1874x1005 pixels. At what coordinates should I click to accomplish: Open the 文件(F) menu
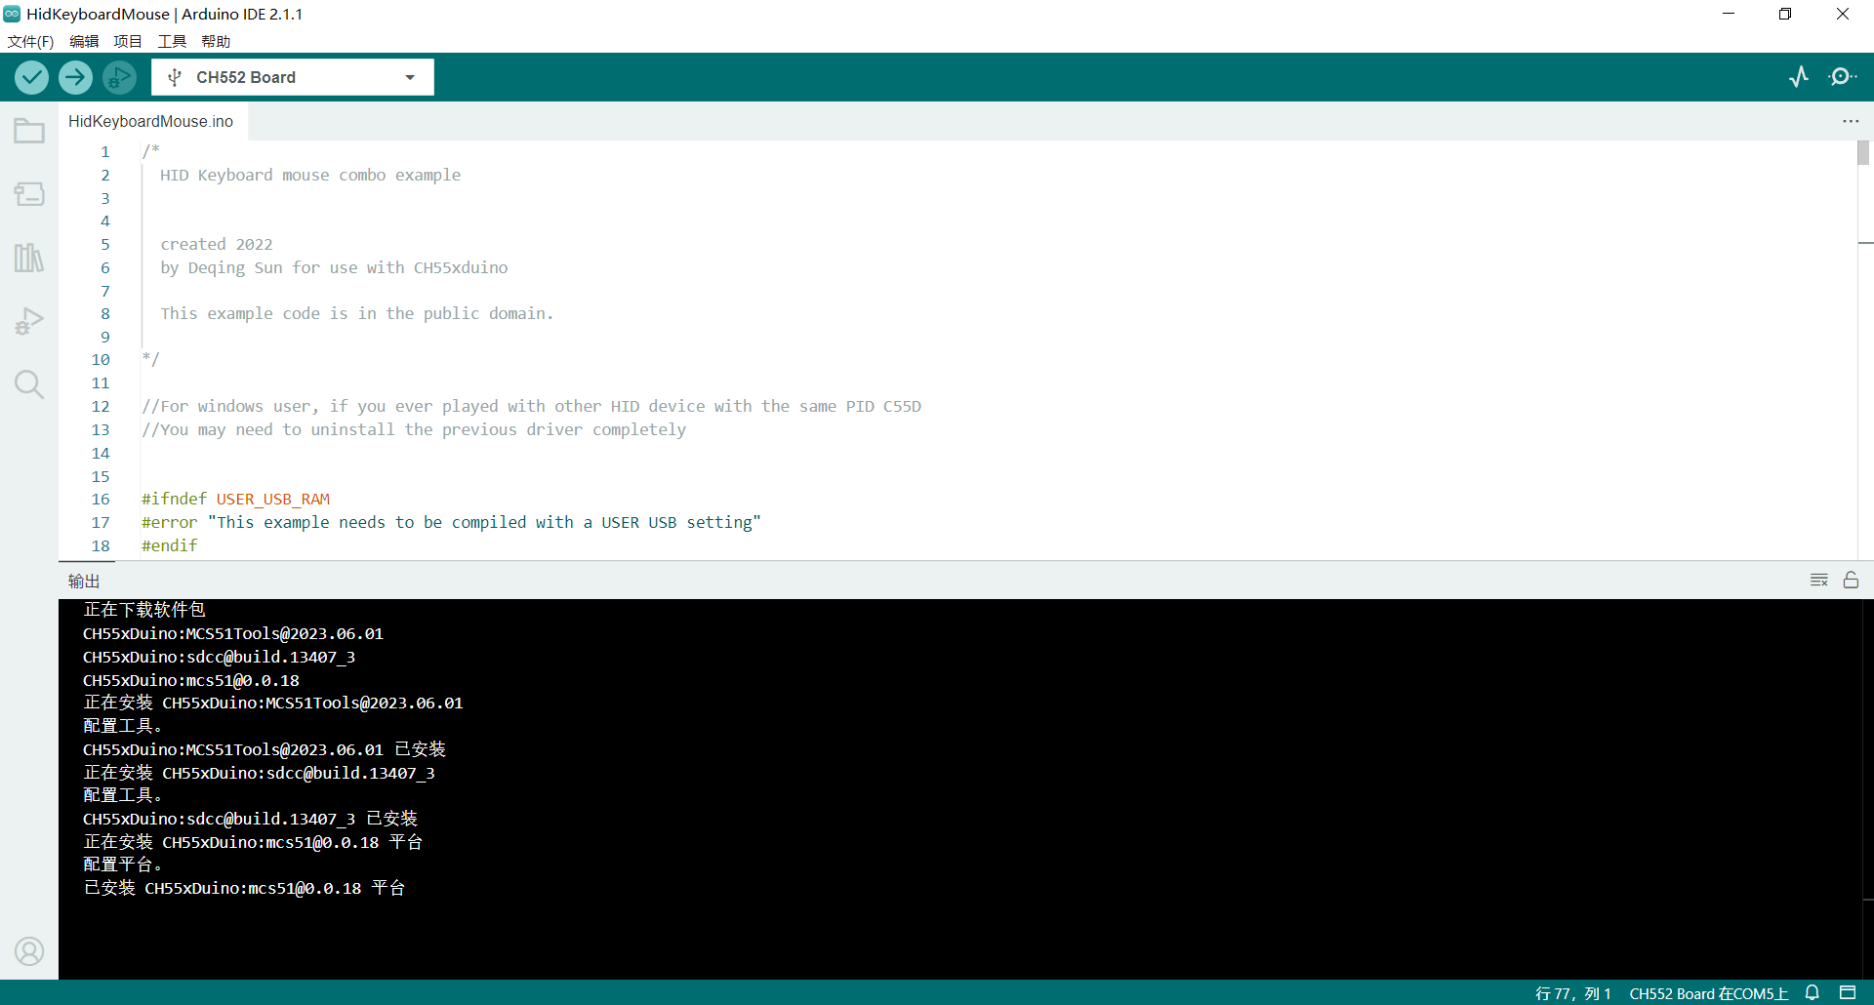pos(30,41)
